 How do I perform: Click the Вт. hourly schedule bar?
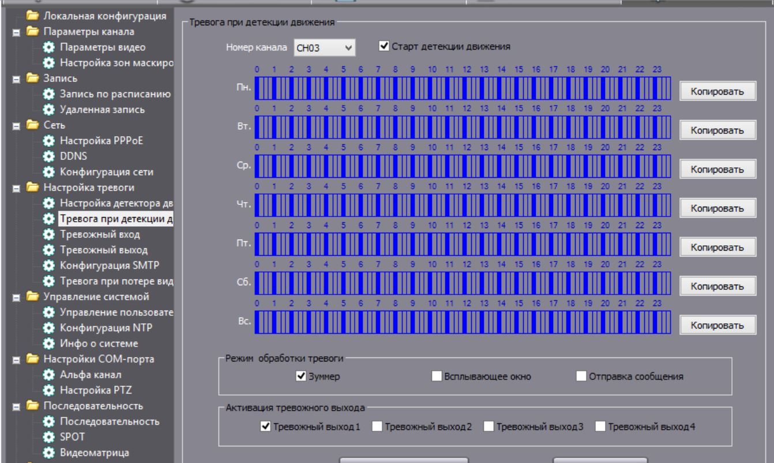(463, 127)
